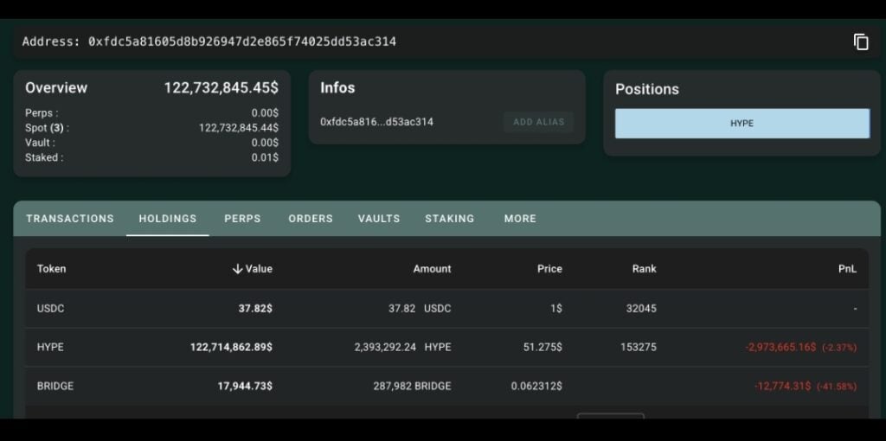Click the HYPE price 51.275$

[543, 347]
